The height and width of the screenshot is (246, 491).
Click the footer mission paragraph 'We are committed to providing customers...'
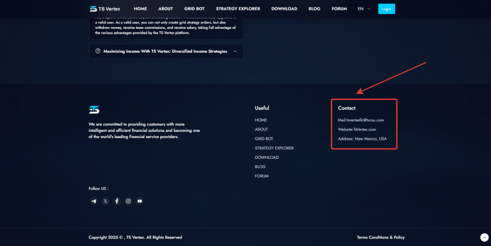coord(144,131)
